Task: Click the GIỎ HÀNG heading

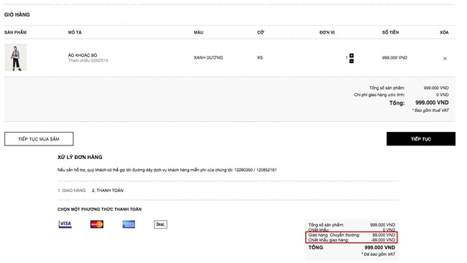Action: click(17, 14)
